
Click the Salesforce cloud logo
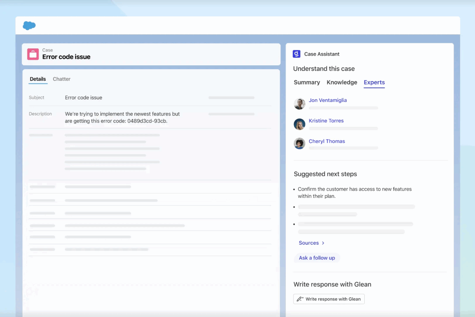[29, 25]
